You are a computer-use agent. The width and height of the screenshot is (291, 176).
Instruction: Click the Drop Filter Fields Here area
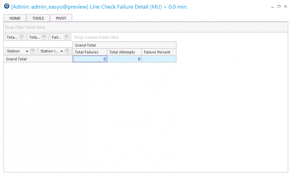click(x=146, y=27)
